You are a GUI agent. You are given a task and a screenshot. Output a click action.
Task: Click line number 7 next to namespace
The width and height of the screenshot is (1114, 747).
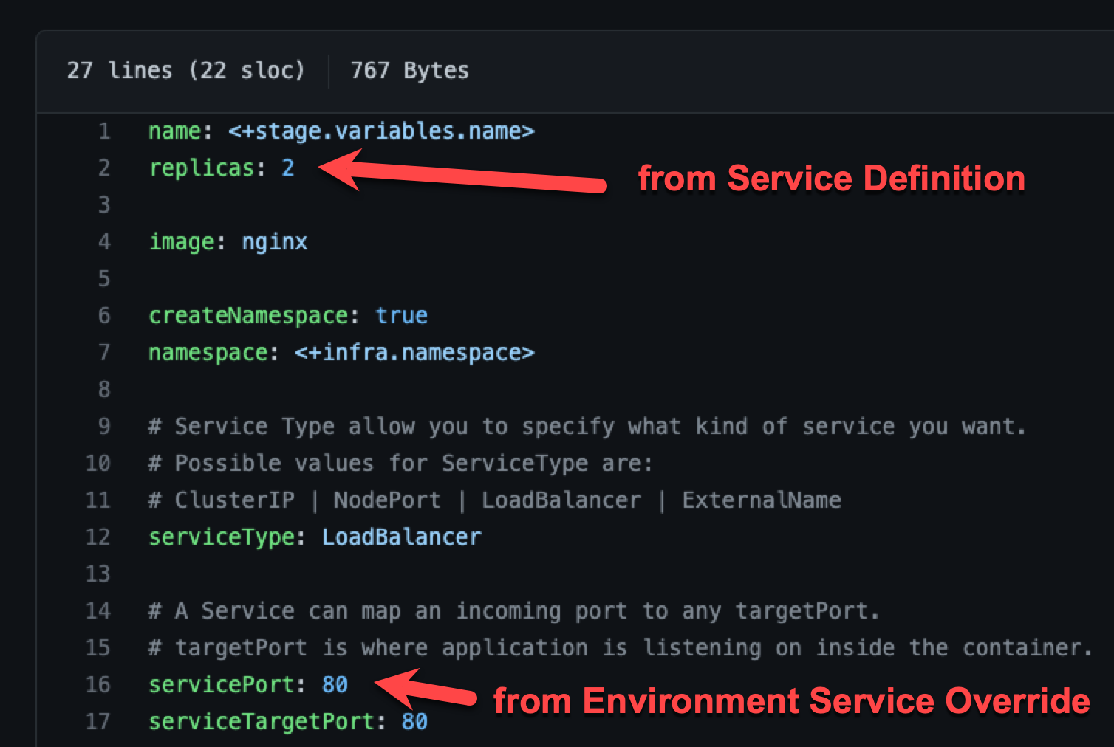(x=104, y=353)
